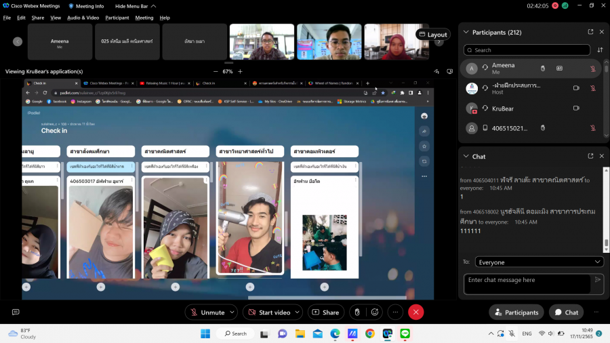The width and height of the screenshot is (610, 343).
Task: Toggle the Participants panel button
Action: click(x=516, y=312)
